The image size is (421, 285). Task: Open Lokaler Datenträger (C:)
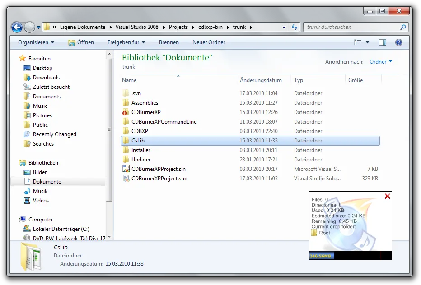pyautogui.click(x=56, y=229)
